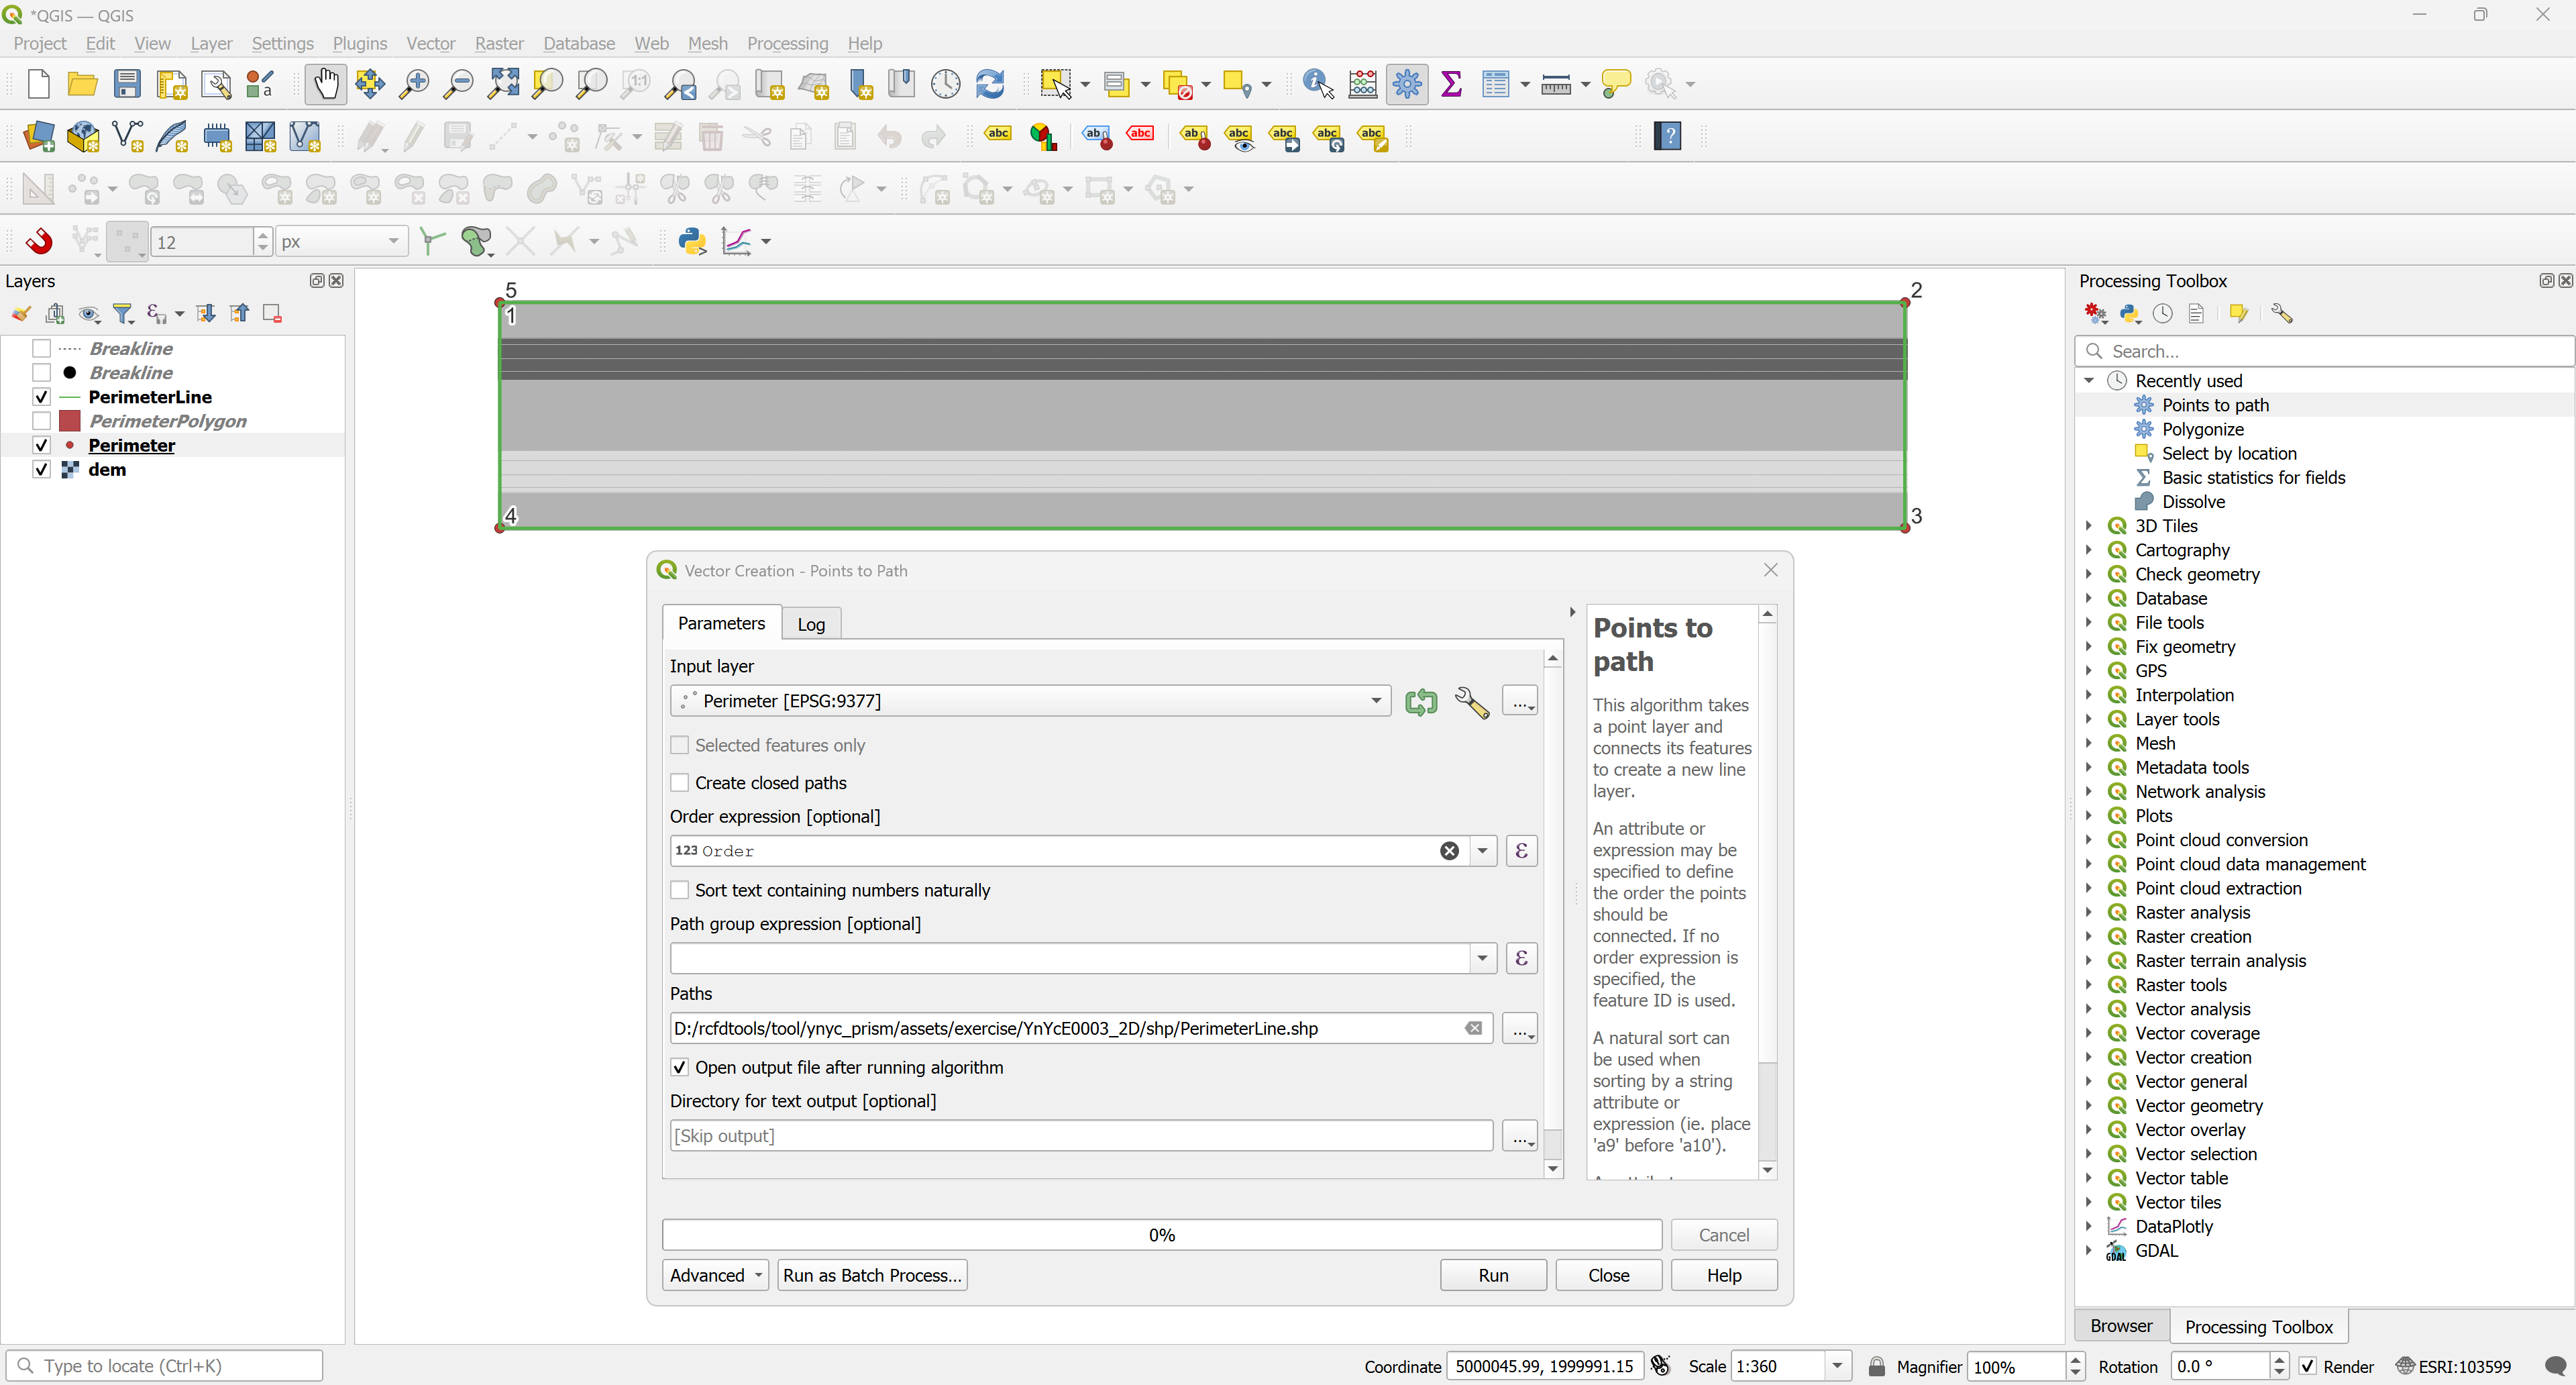The height and width of the screenshot is (1385, 2576).
Task: Expand the GDAL group
Action: pyautogui.click(x=2089, y=1251)
